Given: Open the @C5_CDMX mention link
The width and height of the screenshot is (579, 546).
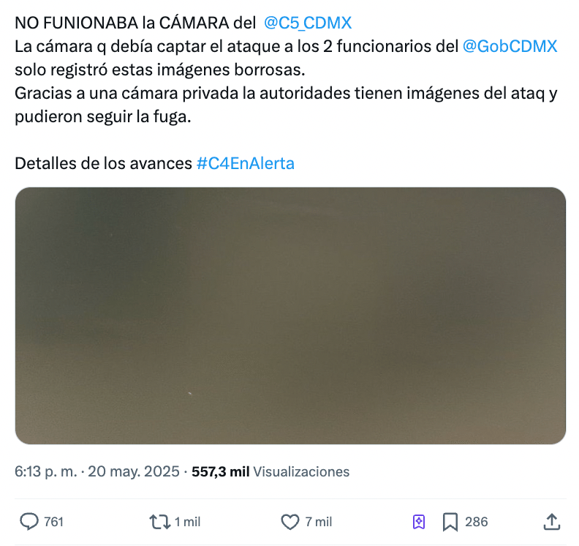Looking at the screenshot, I should (308, 23).
